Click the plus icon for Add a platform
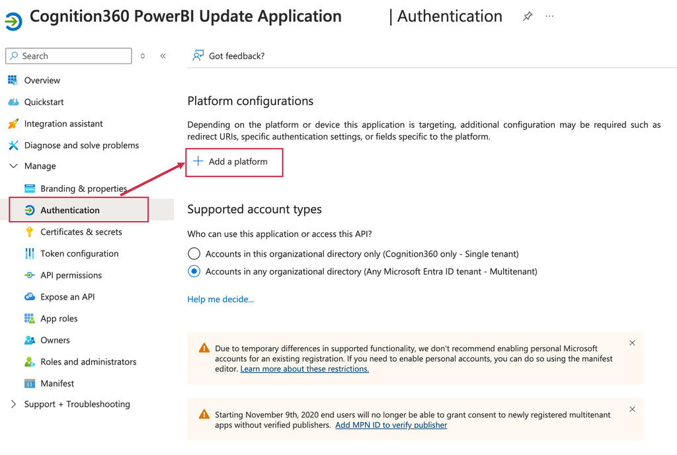The height and width of the screenshot is (455, 677). pyautogui.click(x=198, y=161)
